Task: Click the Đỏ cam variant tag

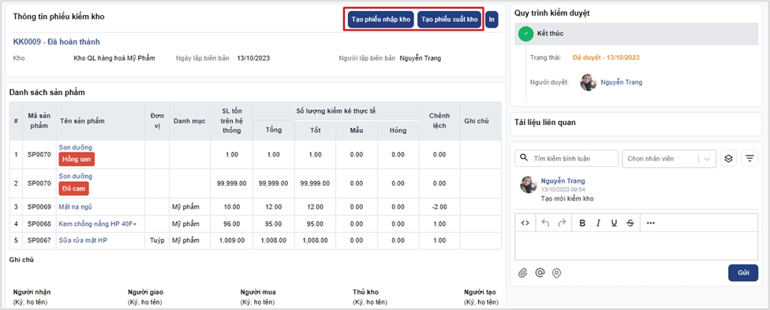Action: (74, 189)
